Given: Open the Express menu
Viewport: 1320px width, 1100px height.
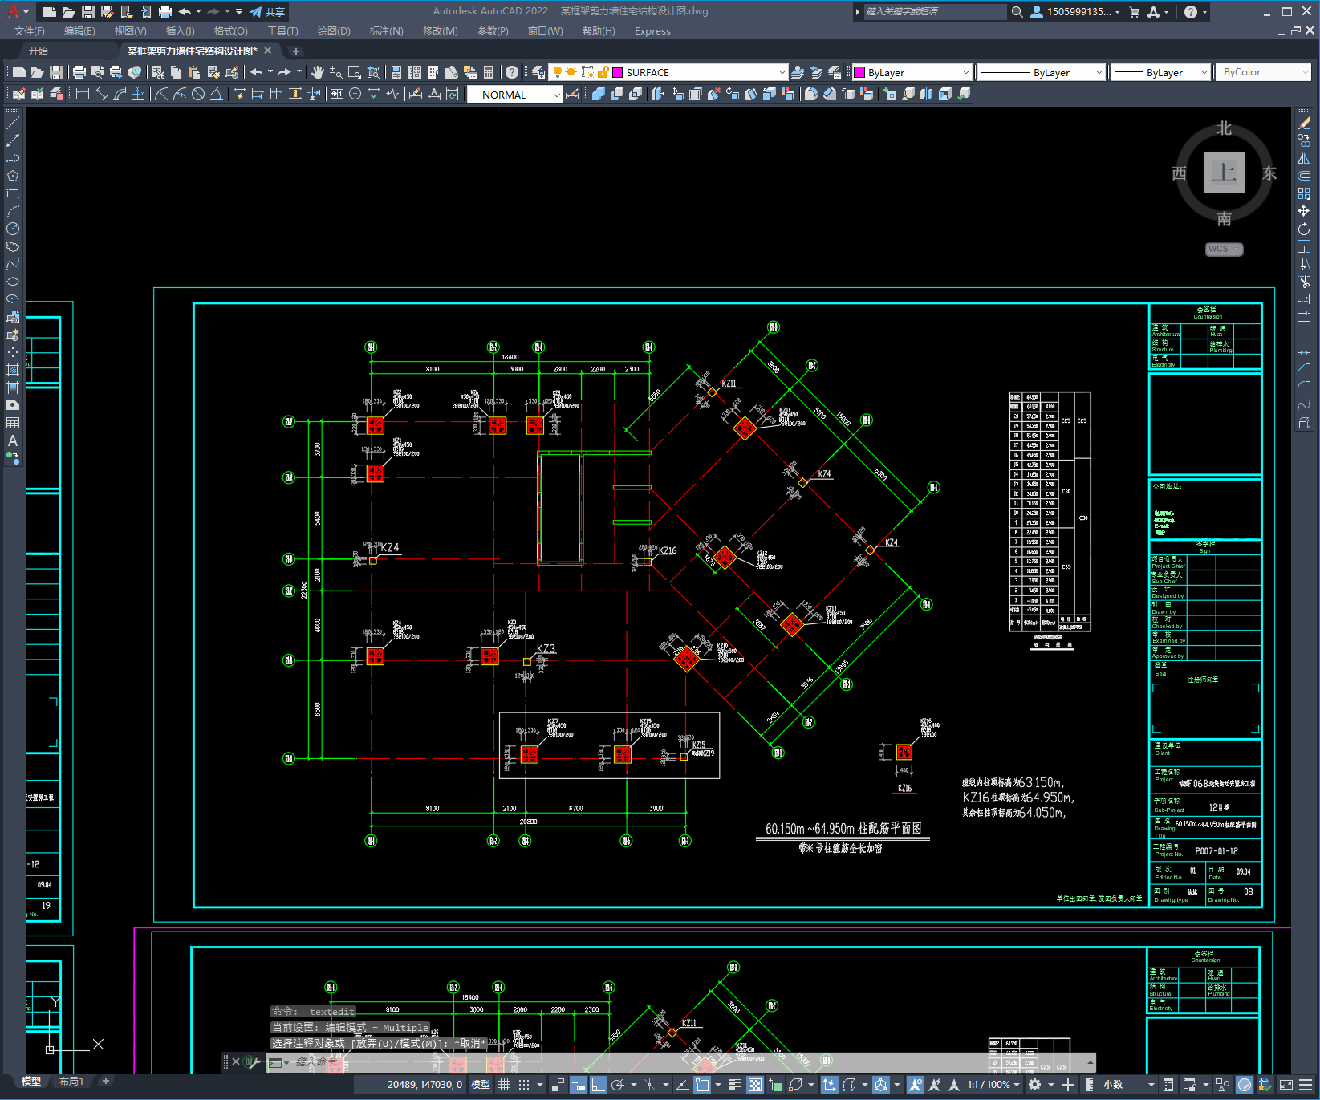Looking at the screenshot, I should 652,31.
